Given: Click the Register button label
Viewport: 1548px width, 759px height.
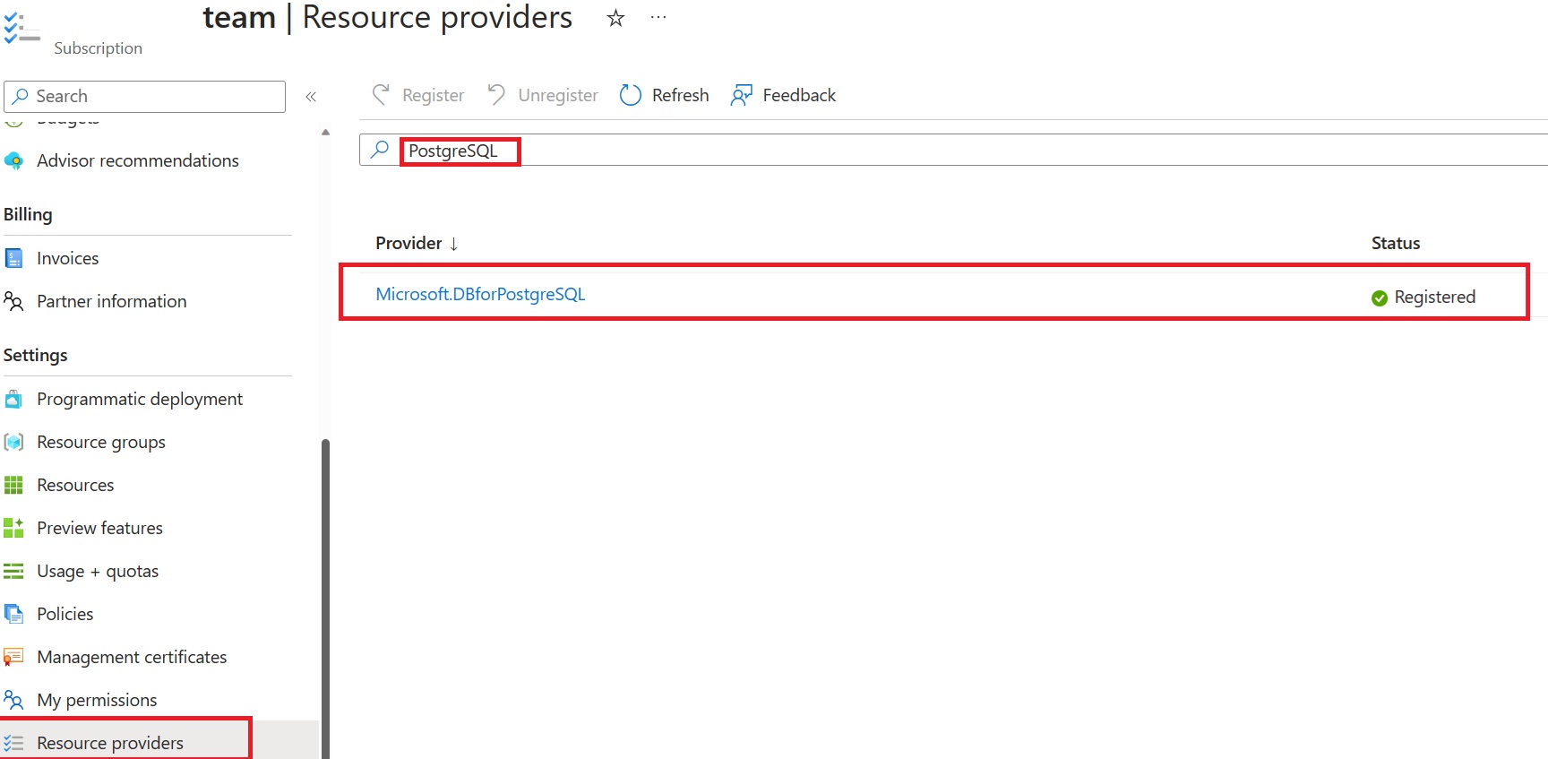Looking at the screenshot, I should pos(434,96).
